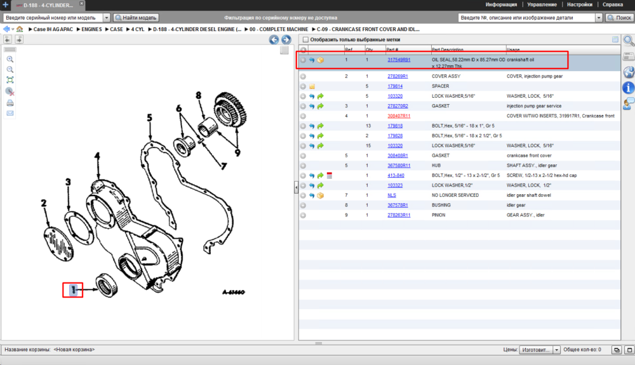Open the history dropdown beside back arrow
Viewport: 635px width, 365px height.
(13, 30)
